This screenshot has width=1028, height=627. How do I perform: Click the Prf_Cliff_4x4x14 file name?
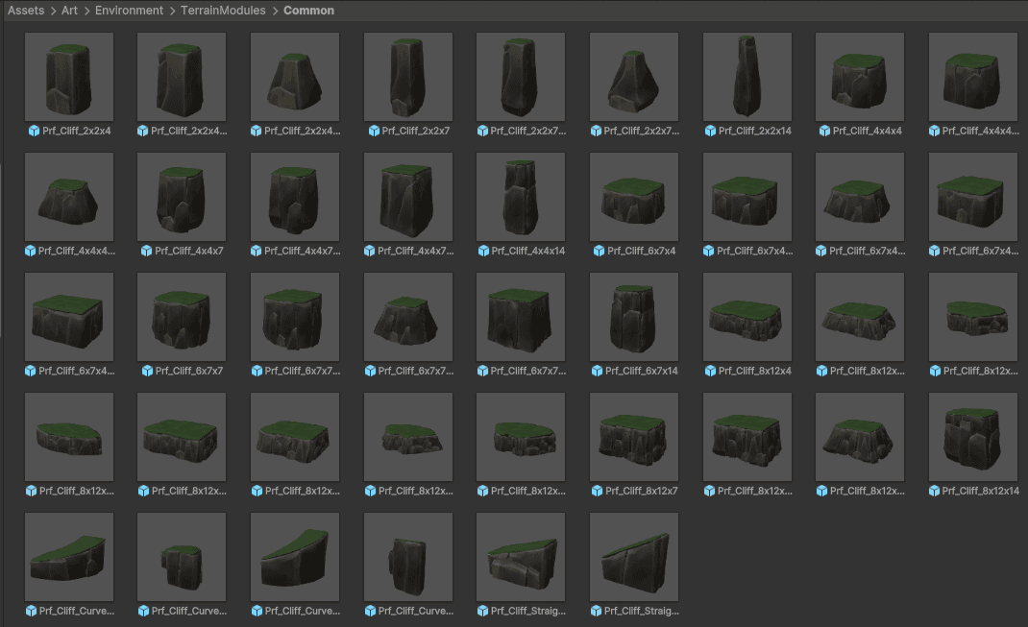pos(527,251)
